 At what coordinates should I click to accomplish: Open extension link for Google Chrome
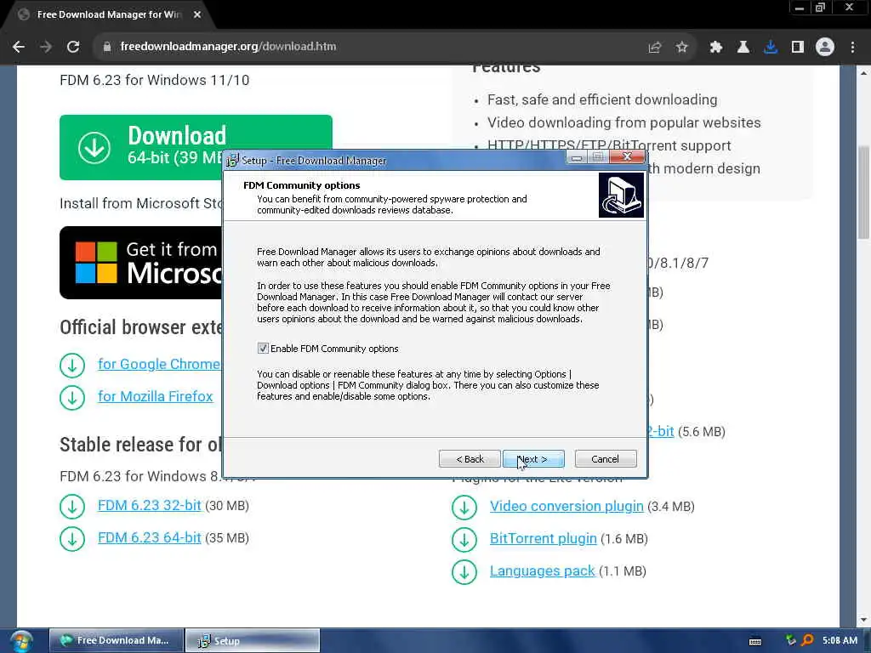pos(159,364)
